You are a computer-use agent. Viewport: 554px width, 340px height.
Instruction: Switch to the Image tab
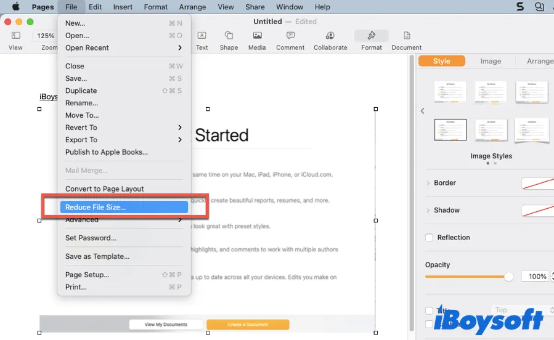click(x=491, y=61)
